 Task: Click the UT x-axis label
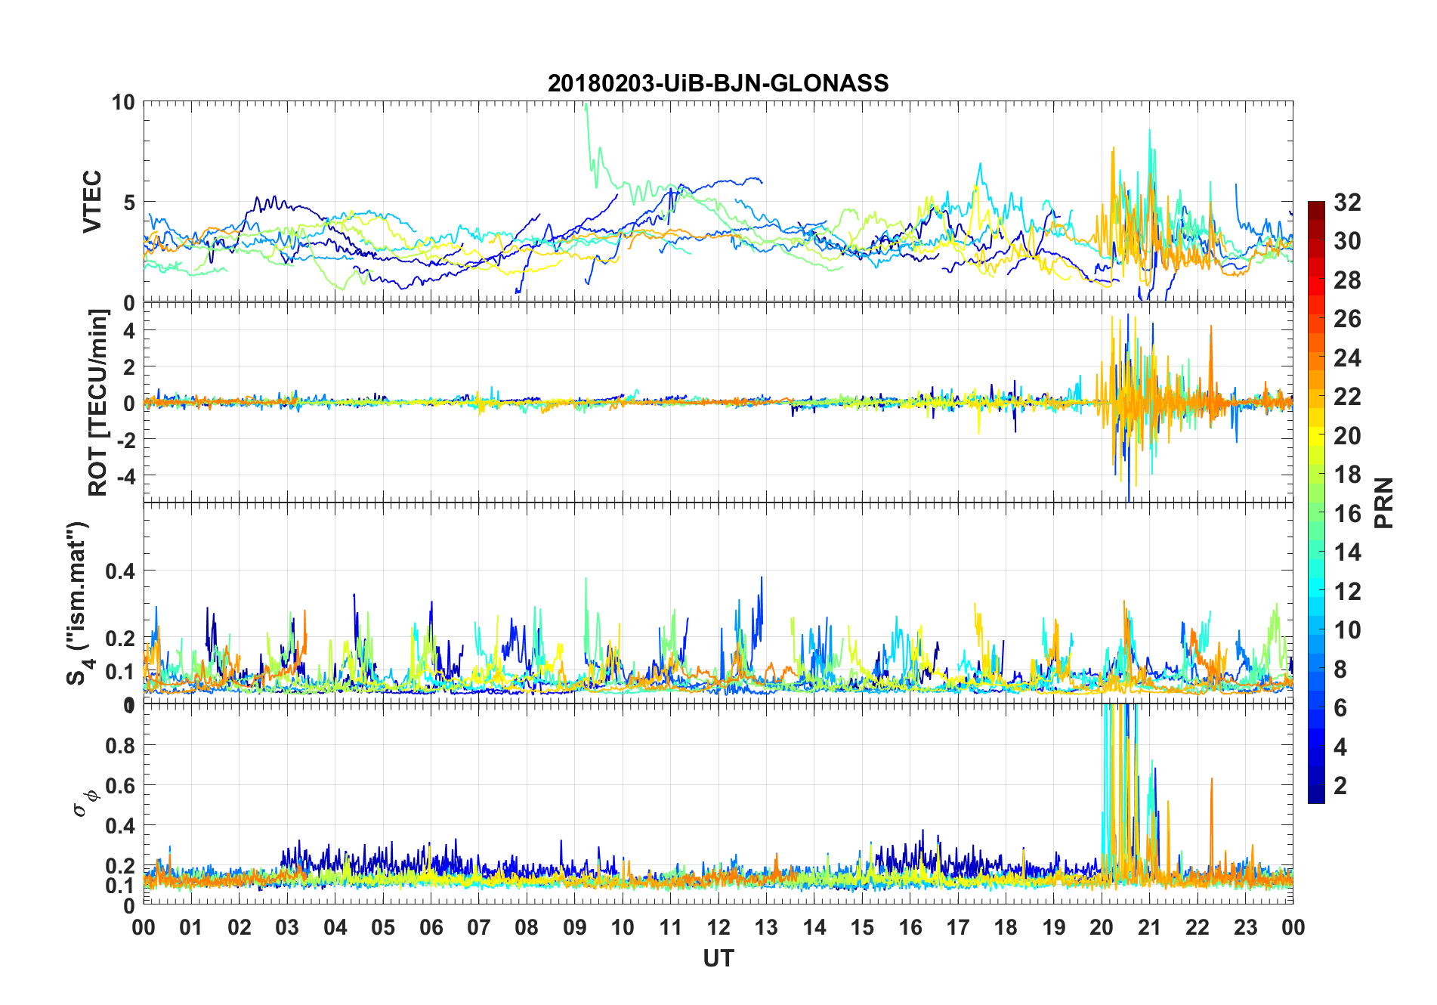[x=718, y=958]
